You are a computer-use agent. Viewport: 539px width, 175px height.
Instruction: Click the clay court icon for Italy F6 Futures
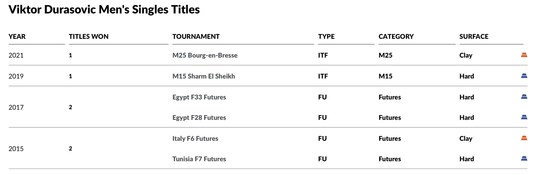pyautogui.click(x=524, y=138)
